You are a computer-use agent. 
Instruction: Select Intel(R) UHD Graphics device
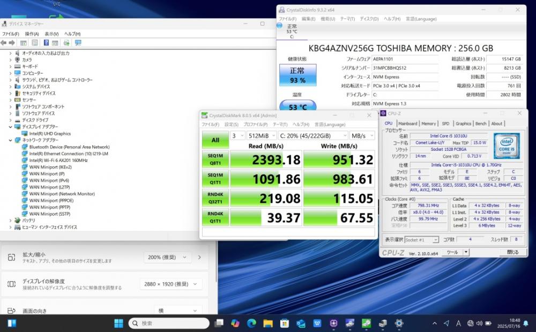click(x=50, y=134)
